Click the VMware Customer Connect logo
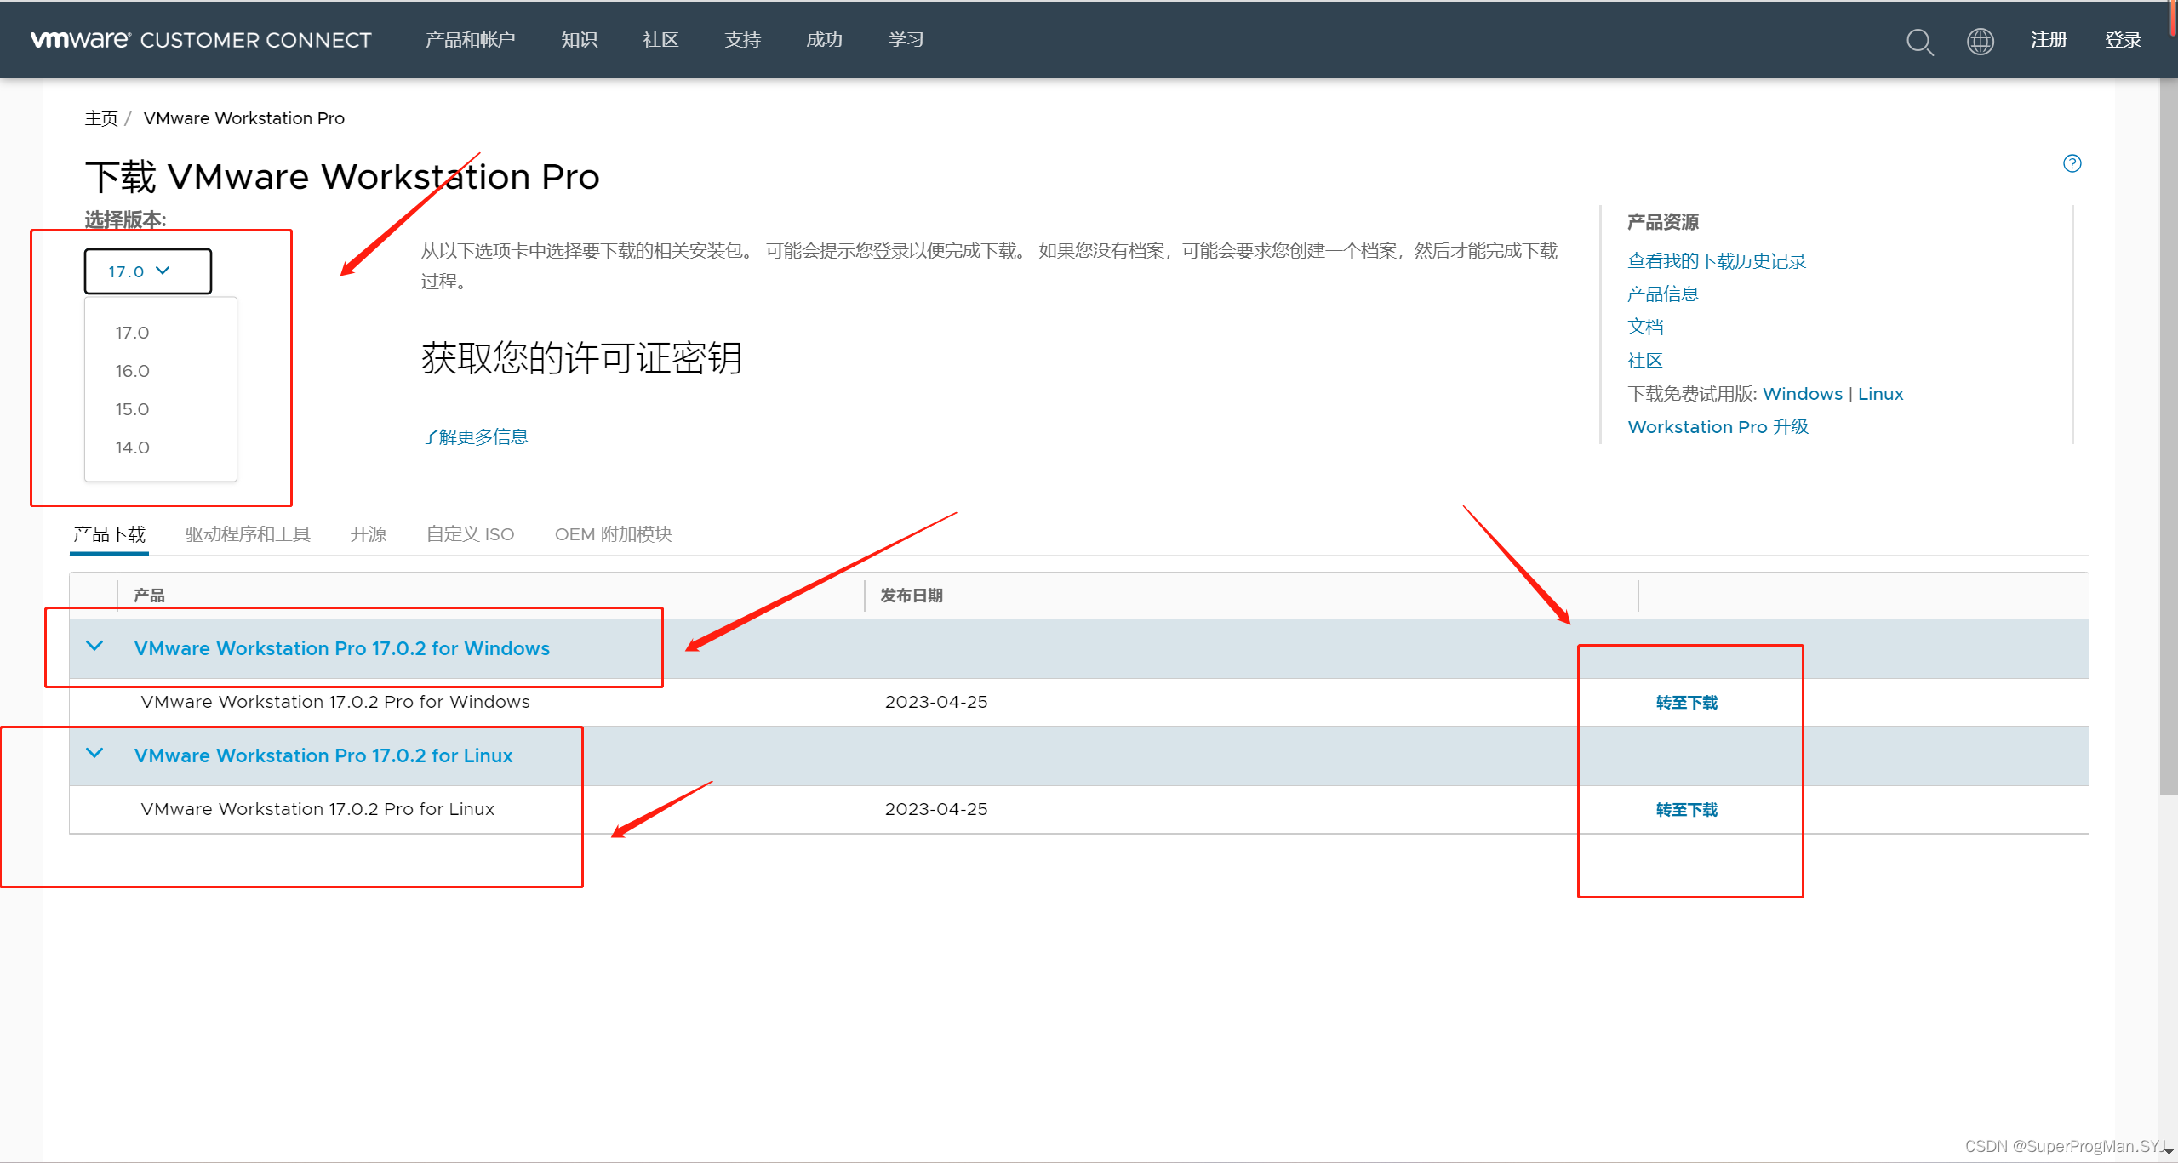This screenshot has height=1163, width=2178. pyautogui.click(x=201, y=40)
